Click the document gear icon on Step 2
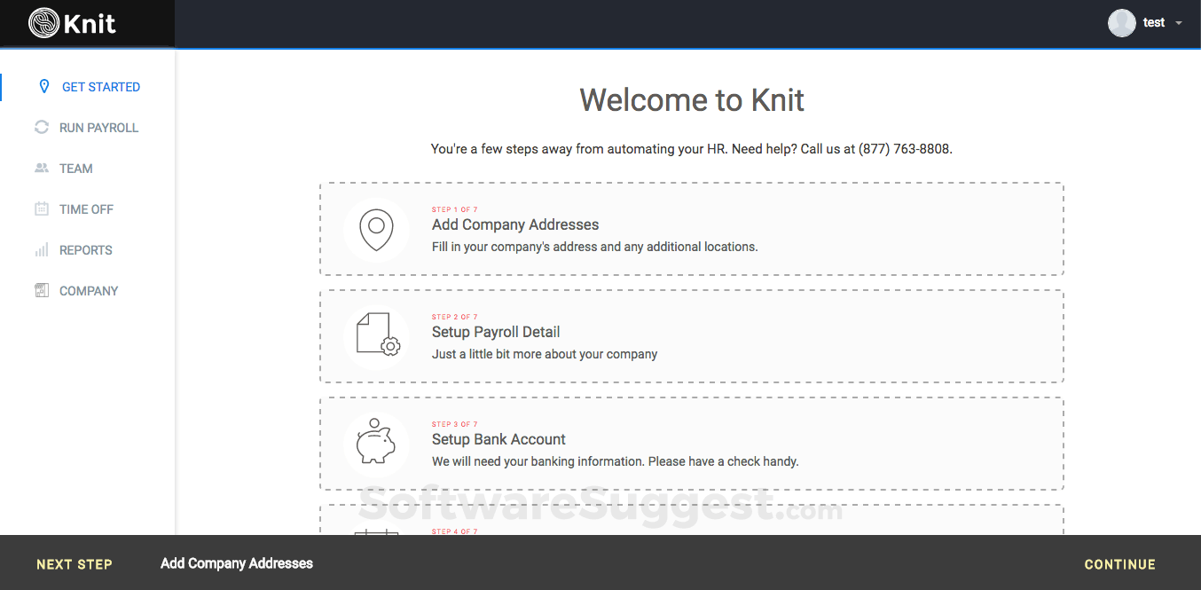Viewport: 1201px width, 590px height. click(376, 335)
